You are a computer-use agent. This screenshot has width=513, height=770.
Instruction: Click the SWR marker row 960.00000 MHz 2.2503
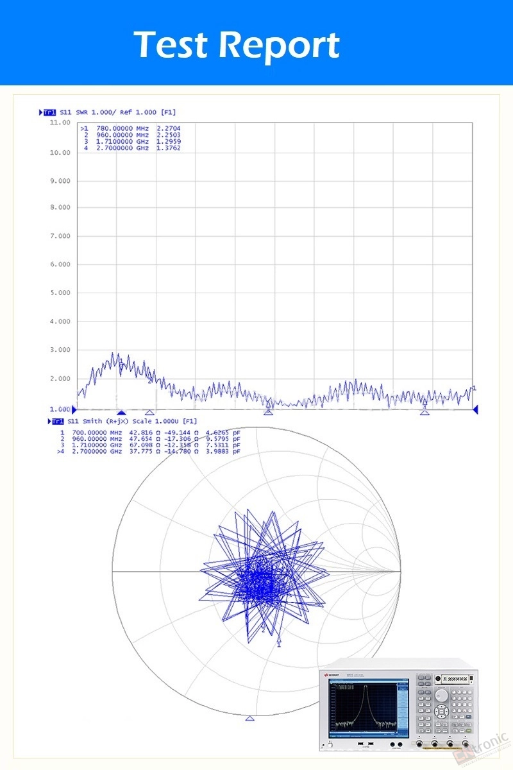131,135
